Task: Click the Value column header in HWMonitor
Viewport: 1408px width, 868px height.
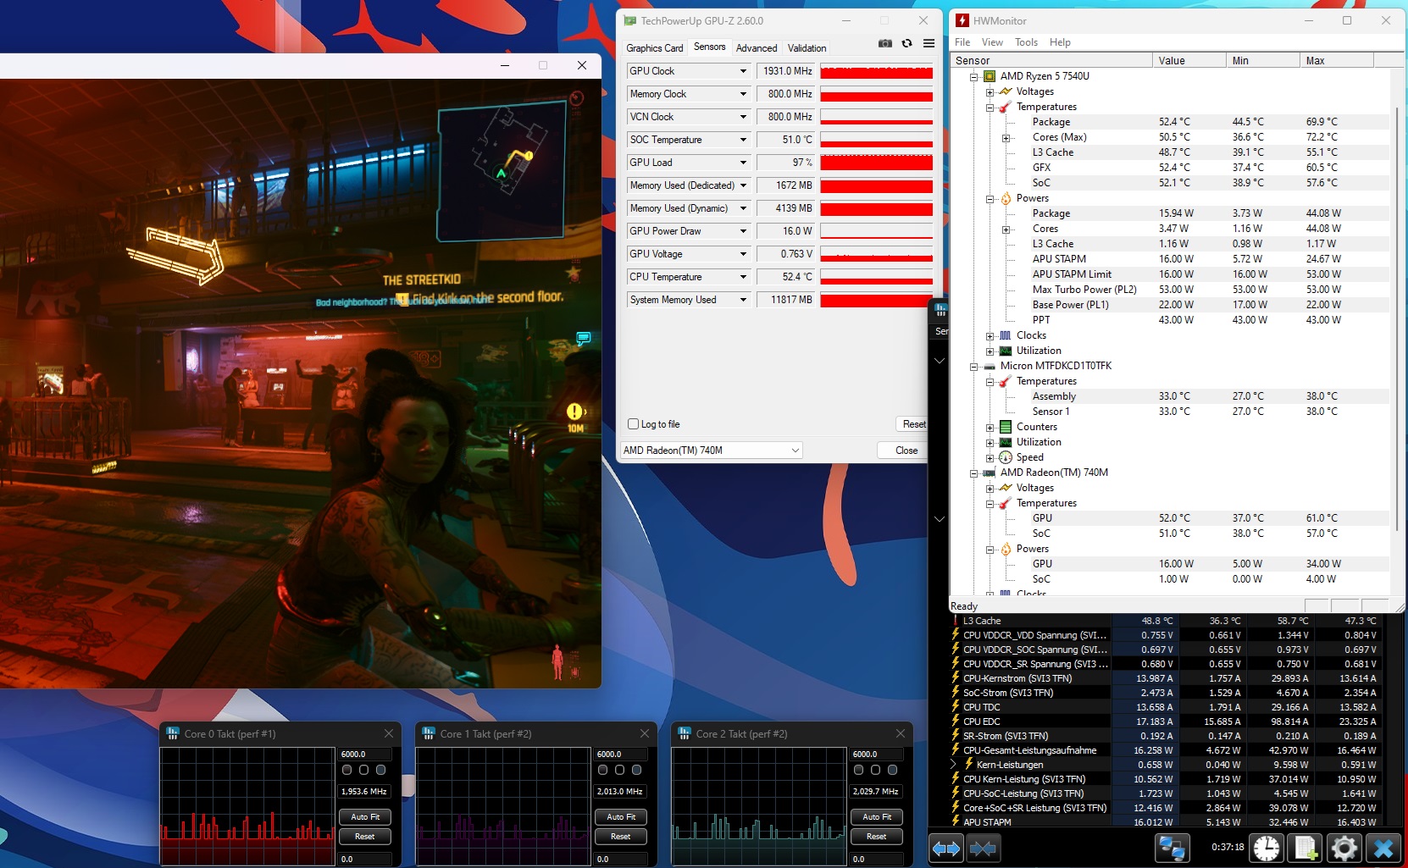Action: (x=1189, y=61)
